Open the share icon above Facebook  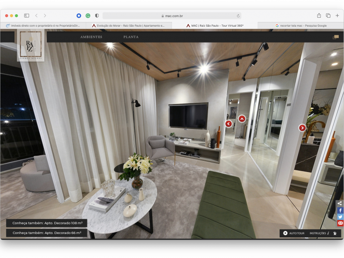click(340, 203)
